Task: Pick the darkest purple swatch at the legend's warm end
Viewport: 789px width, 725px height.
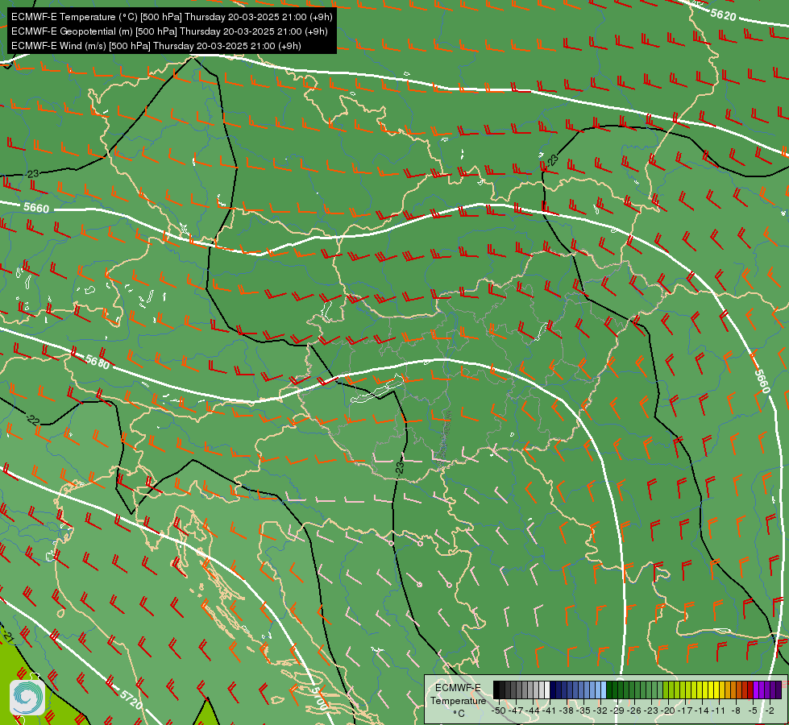Action: point(779,690)
